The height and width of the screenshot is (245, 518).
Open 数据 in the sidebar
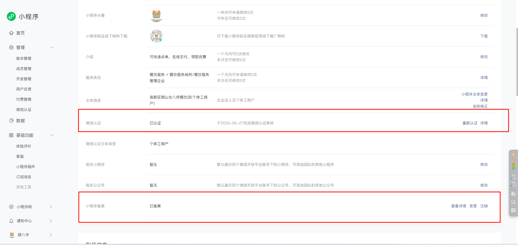click(21, 121)
